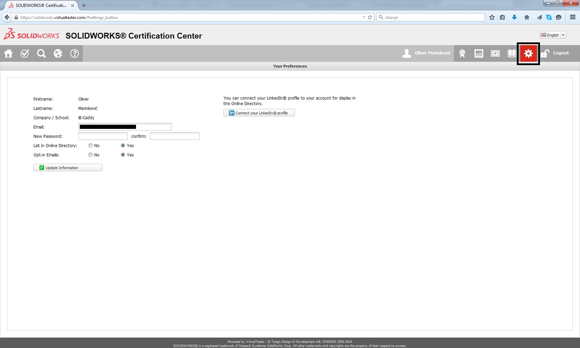Open the checkmark exams icon
The image size is (580, 348).
point(25,53)
